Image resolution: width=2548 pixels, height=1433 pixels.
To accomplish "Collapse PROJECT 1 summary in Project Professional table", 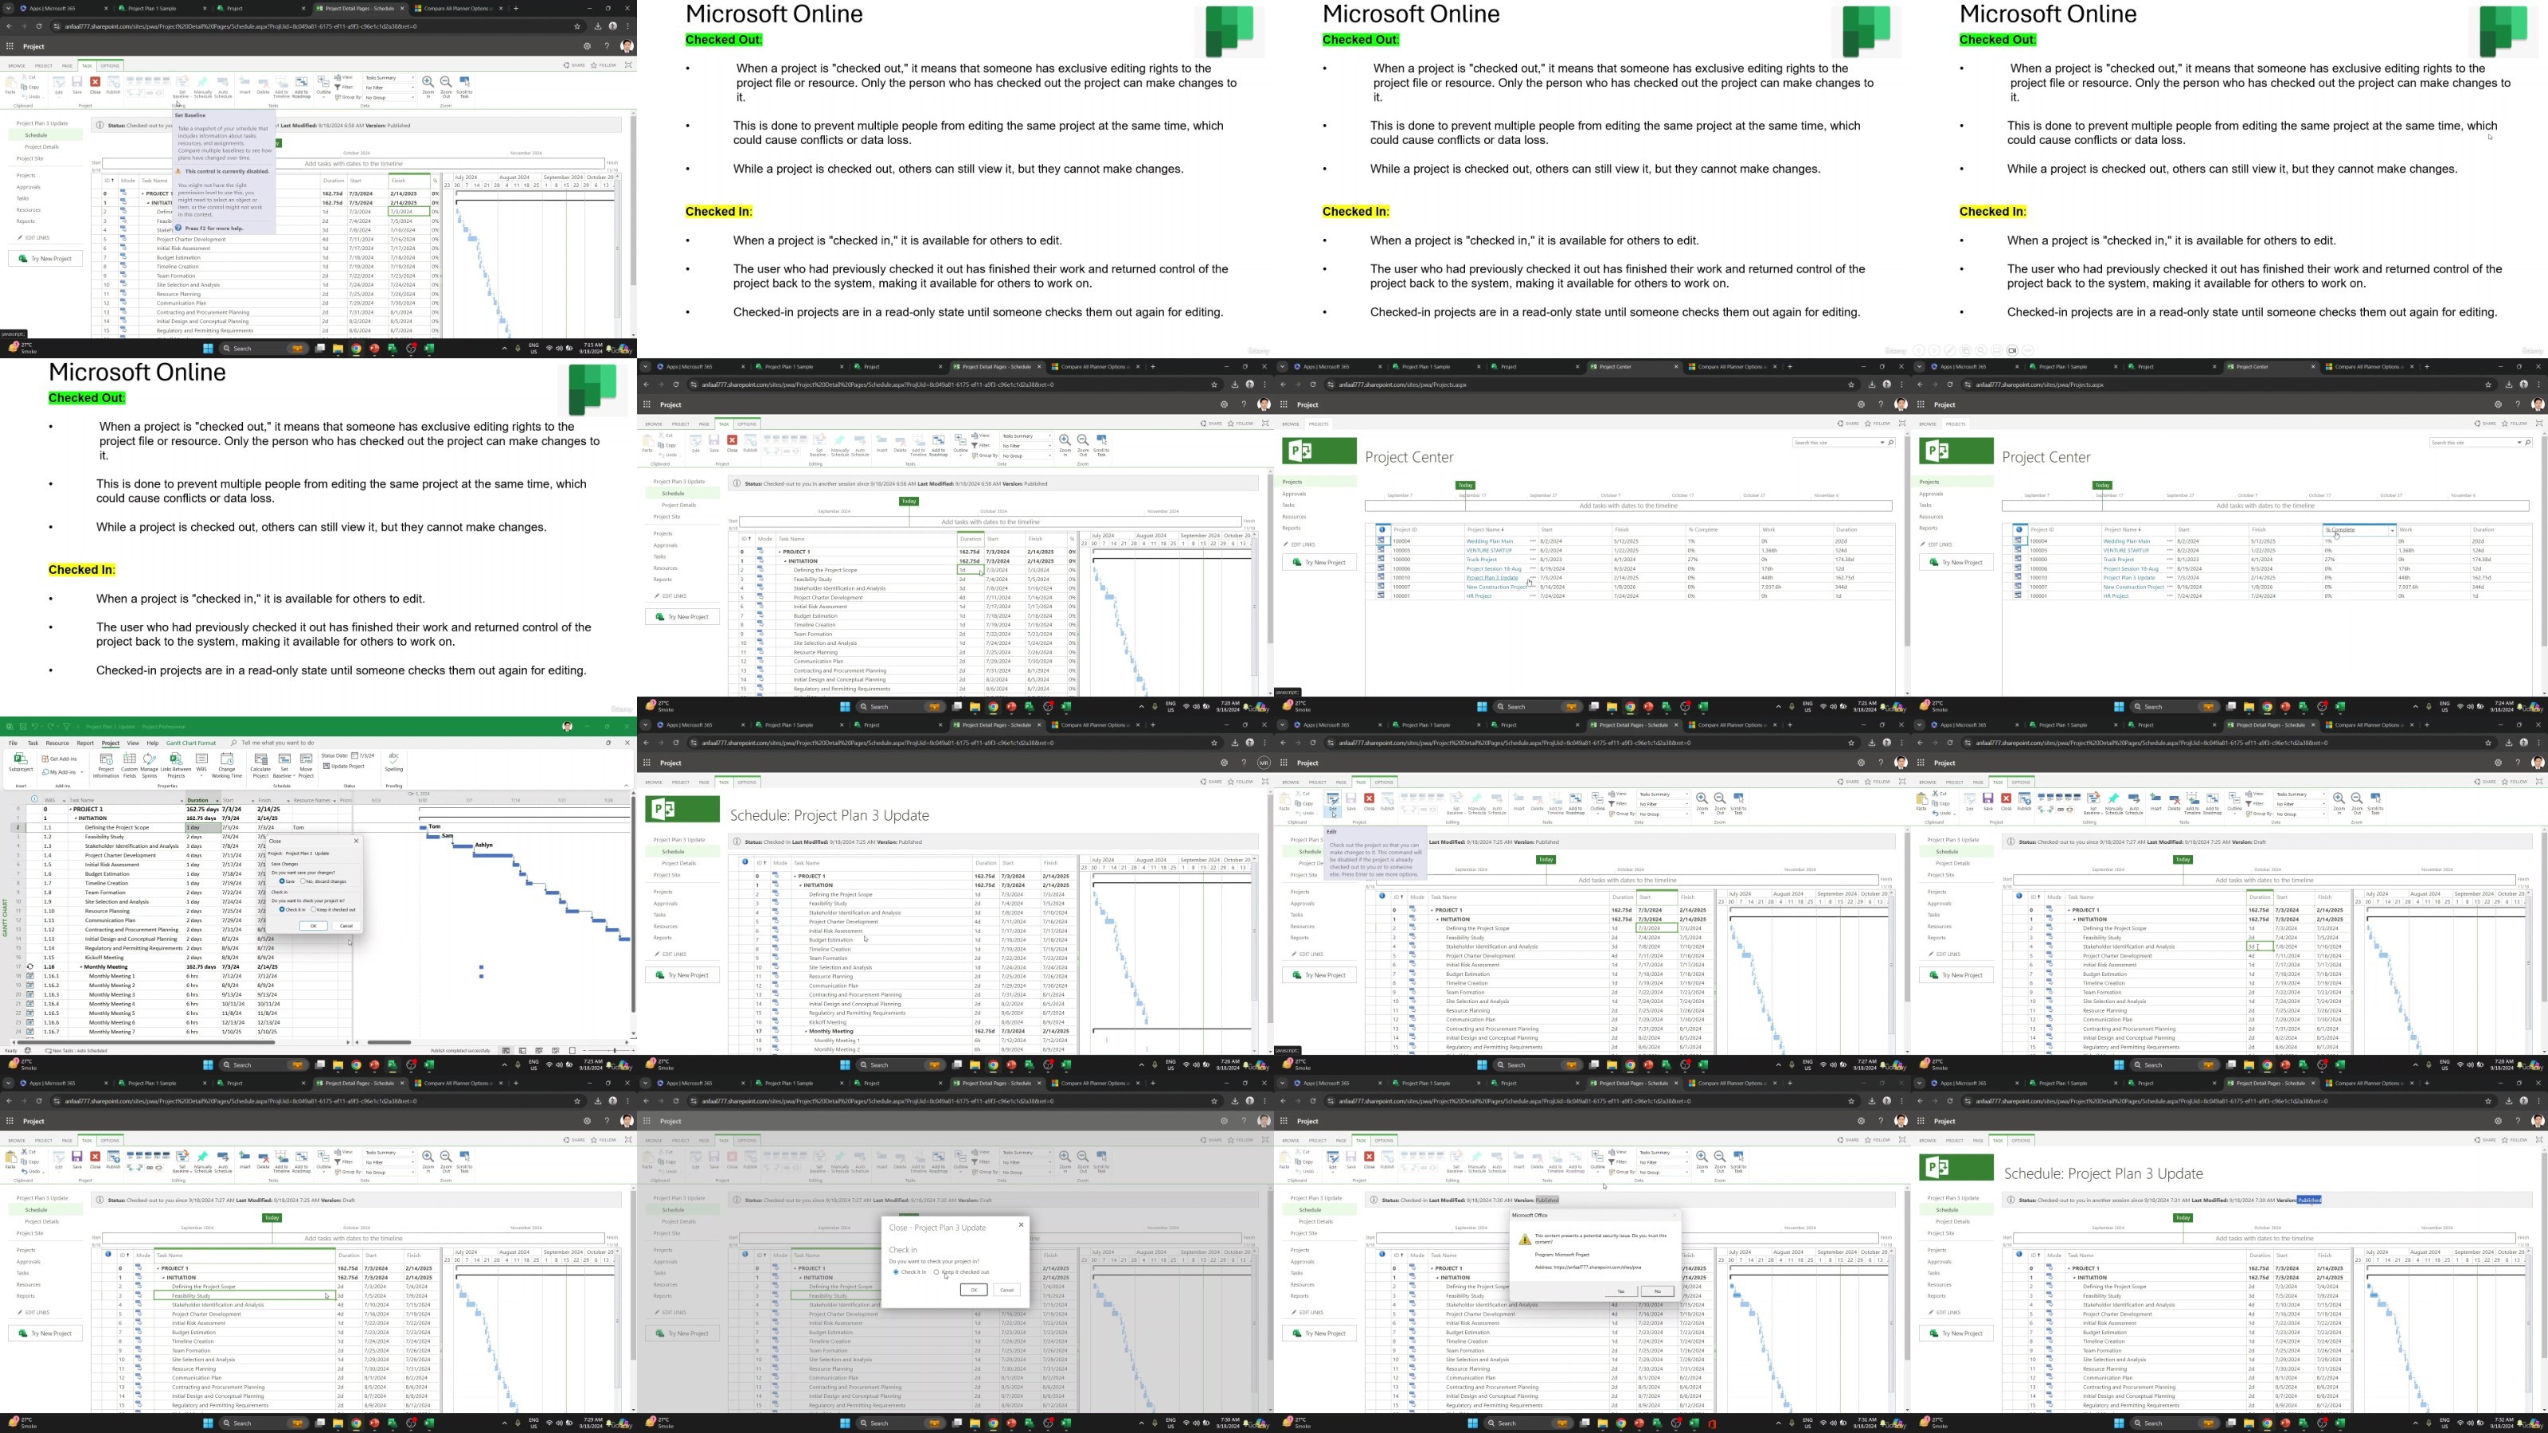I will tap(70, 809).
